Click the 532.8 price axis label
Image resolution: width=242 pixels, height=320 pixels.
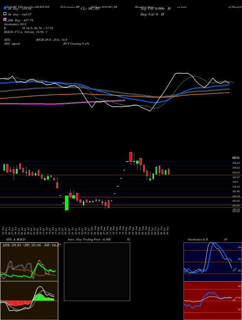(x=235, y=182)
